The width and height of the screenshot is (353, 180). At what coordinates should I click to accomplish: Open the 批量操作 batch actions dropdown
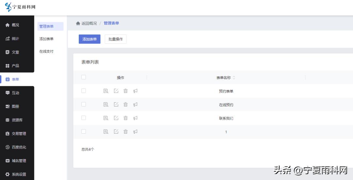click(115, 39)
